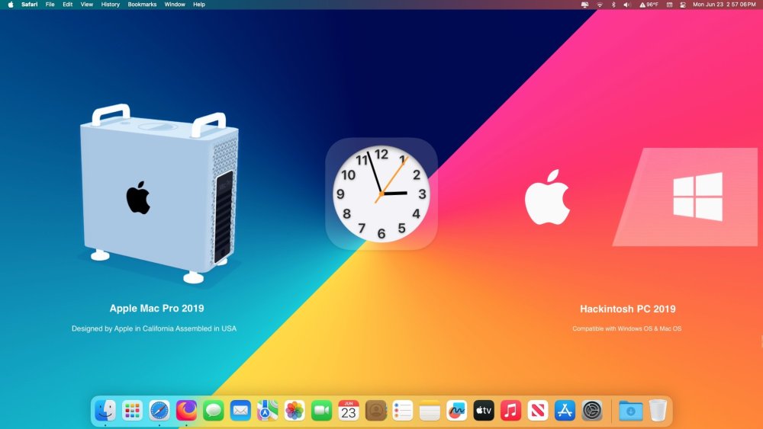Launch Music from the Dock
This screenshot has width=763, height=429.
click(x=510, y=411)
